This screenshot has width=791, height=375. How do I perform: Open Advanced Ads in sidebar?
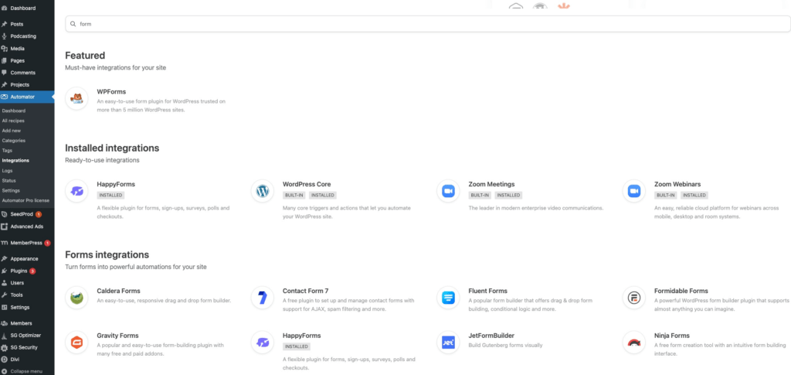[x=27, y=227]
